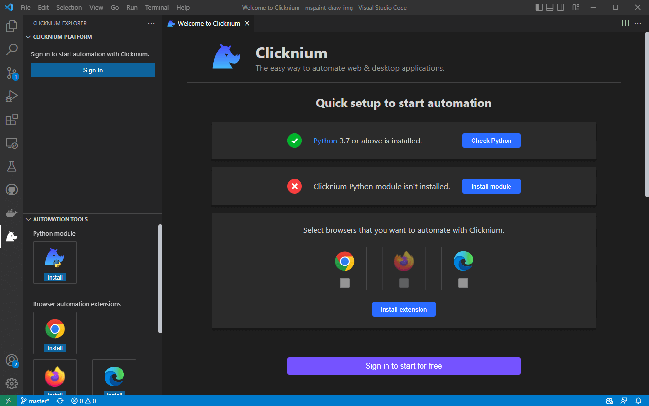Screen dimensions: 649x406
Task: Open the Manage gear icon
Action: click(12, 384)
